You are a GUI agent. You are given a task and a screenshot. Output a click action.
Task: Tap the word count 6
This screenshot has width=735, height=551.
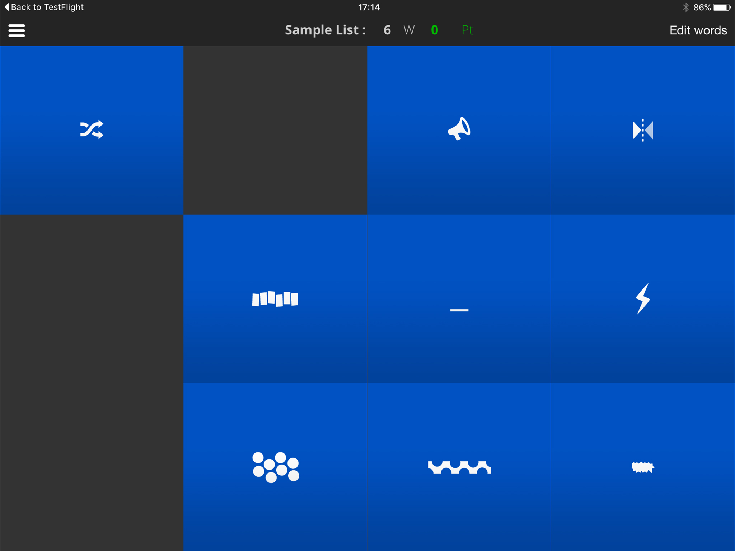point(387,30)
